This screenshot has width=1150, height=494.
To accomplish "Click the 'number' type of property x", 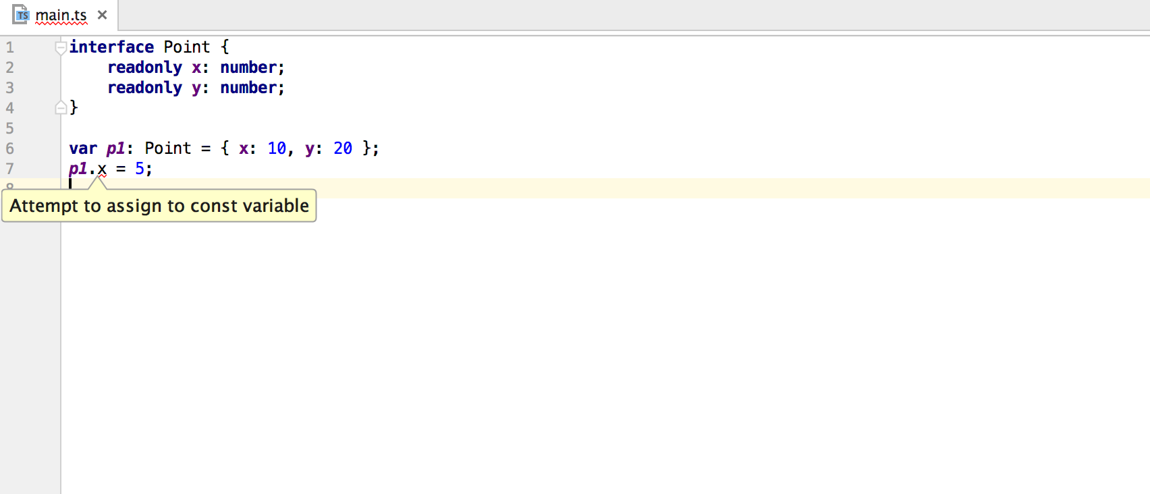I will pyautogui.click(x=248, y=67).
